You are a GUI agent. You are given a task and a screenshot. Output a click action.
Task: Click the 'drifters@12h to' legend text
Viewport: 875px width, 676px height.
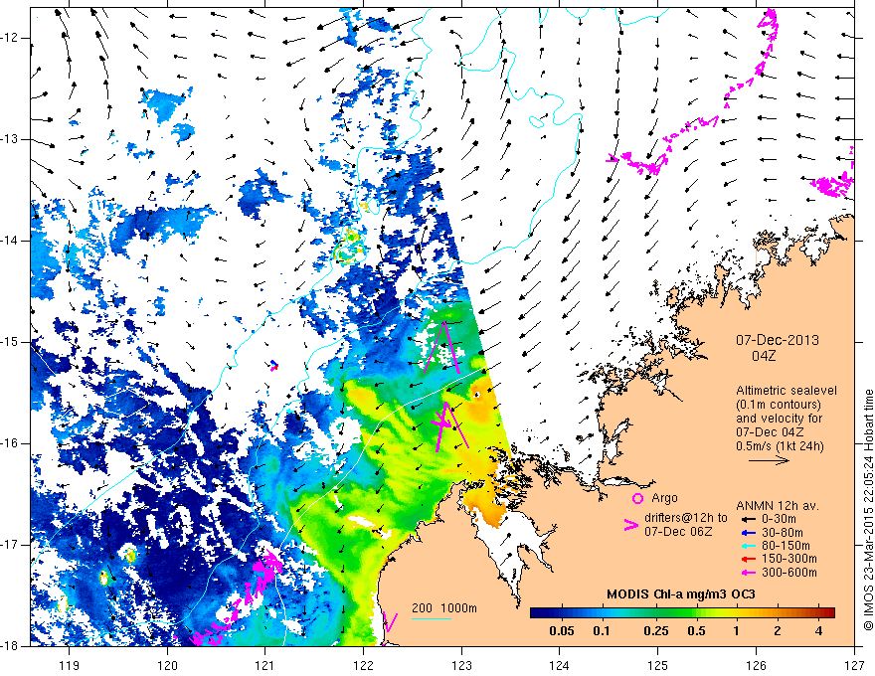(686, 518)
